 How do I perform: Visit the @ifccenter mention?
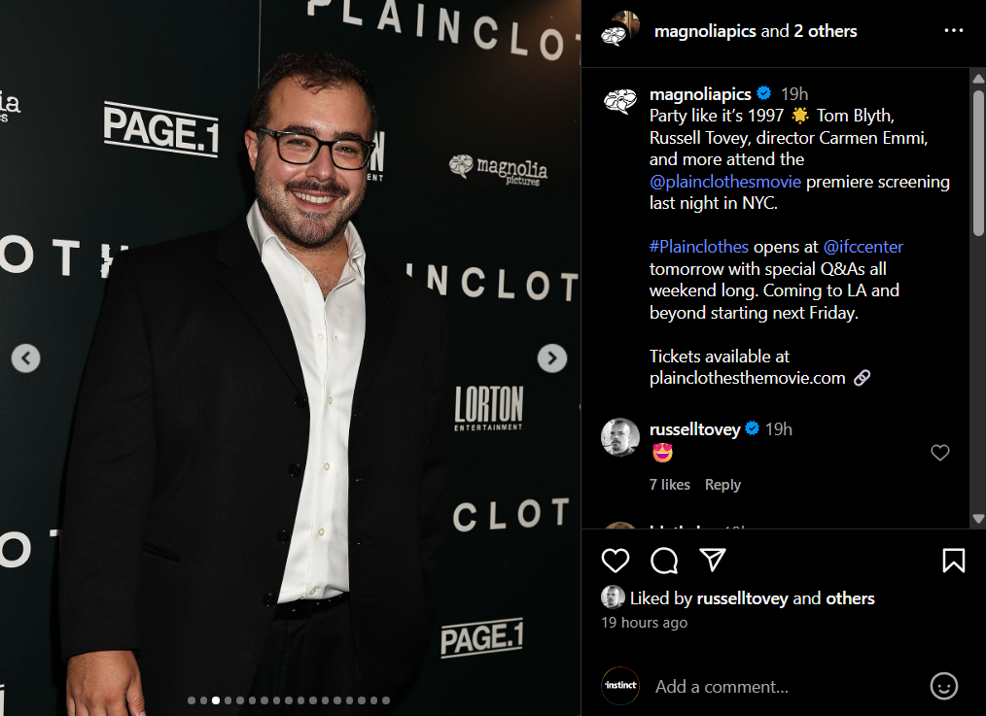863,247
